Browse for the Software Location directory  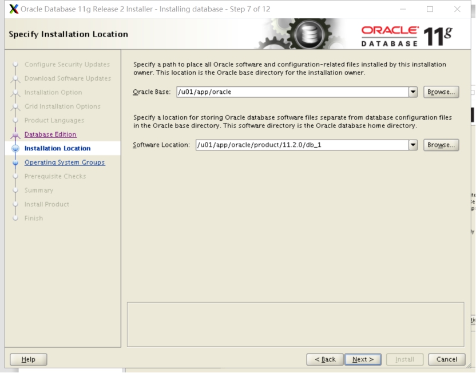tap(441, 145)
